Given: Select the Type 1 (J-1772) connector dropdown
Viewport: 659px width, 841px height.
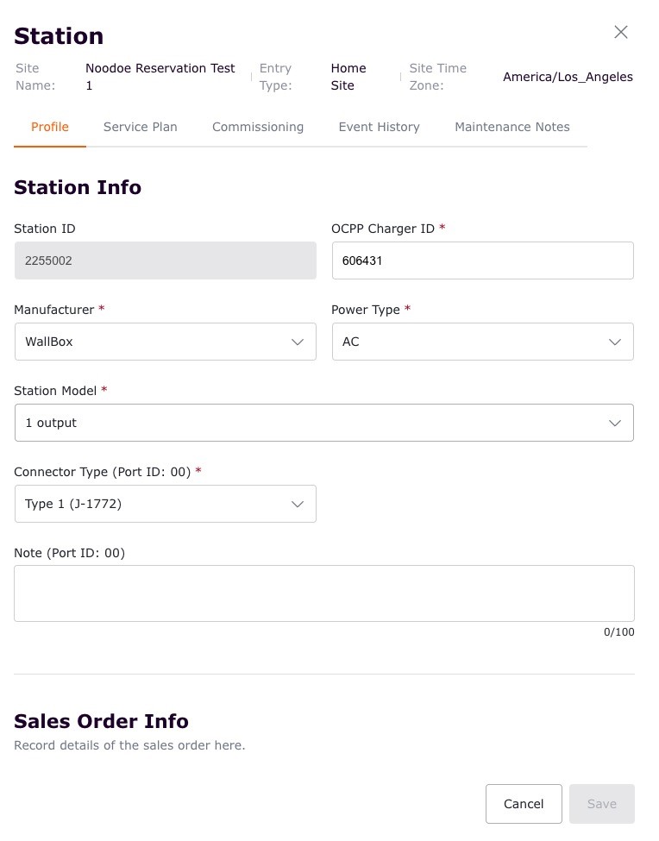Looking at the screenshot, I should click(x=155, y=505).
